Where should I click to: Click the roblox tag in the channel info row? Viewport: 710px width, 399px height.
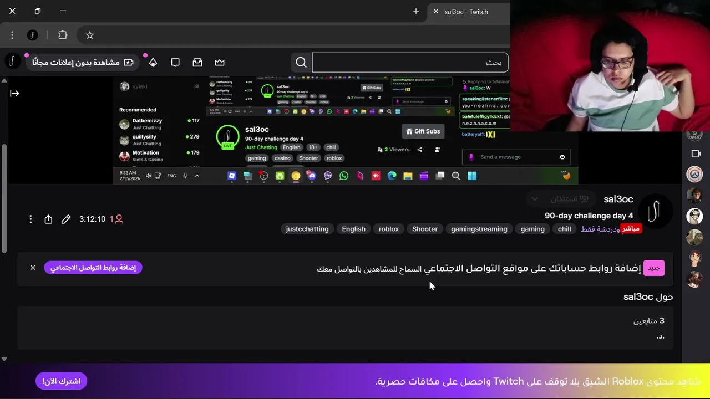(389, 229)
